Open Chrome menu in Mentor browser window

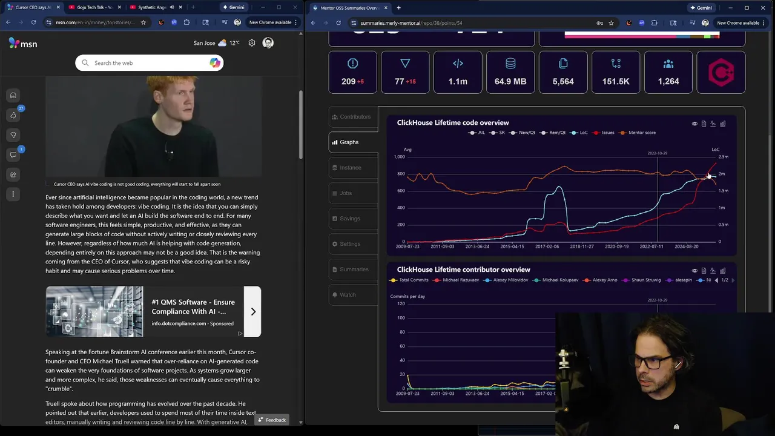tap(765, 23)
